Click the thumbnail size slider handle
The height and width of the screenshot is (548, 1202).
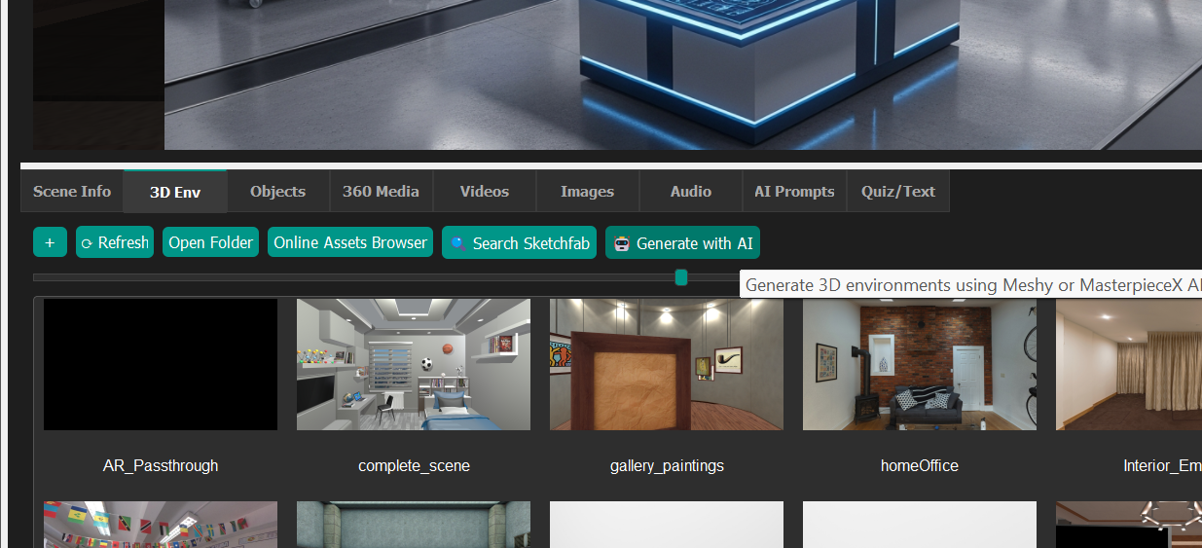pyautogui.click(x=681, y=277)
